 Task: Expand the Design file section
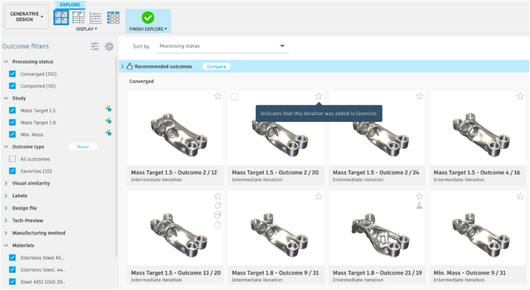[6, 208]
